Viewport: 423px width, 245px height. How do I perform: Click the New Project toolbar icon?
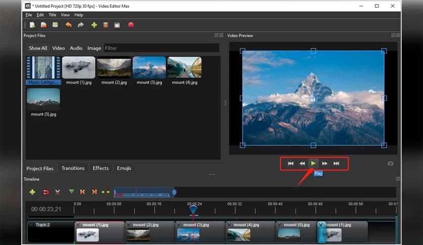(x=32, y=25)
